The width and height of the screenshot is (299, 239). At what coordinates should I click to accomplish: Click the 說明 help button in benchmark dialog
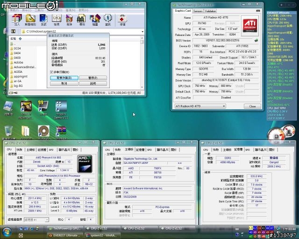pyautogui.click(x=93, y=84)
